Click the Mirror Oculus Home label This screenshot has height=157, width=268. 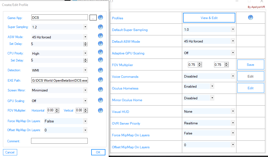(127, 100)
